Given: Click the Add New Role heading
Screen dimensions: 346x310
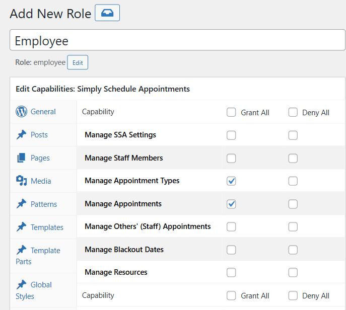Looking at the screenshot, I should coord(50,14).
